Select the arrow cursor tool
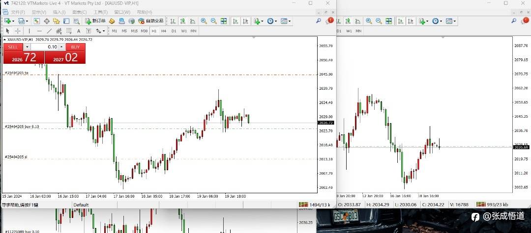Screen dimensions: 531x233 tap(8, 31)
